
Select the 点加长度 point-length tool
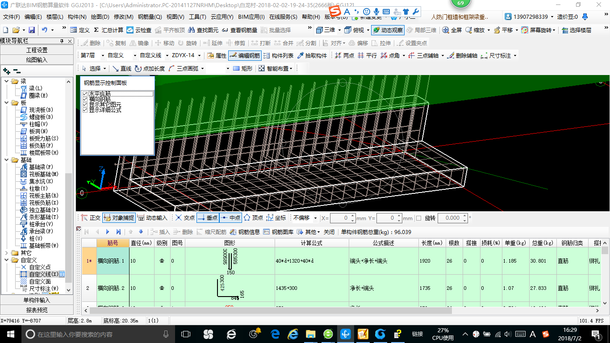click(150, 68)
